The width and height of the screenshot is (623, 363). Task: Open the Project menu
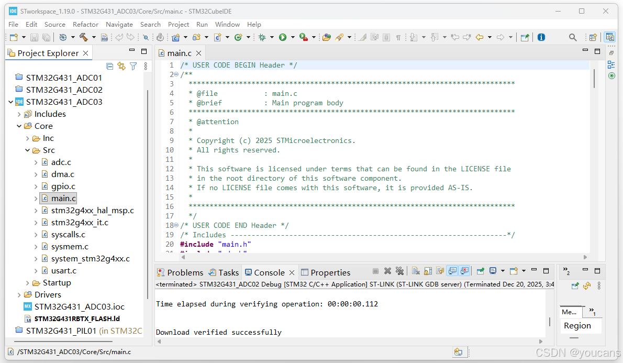179,25
